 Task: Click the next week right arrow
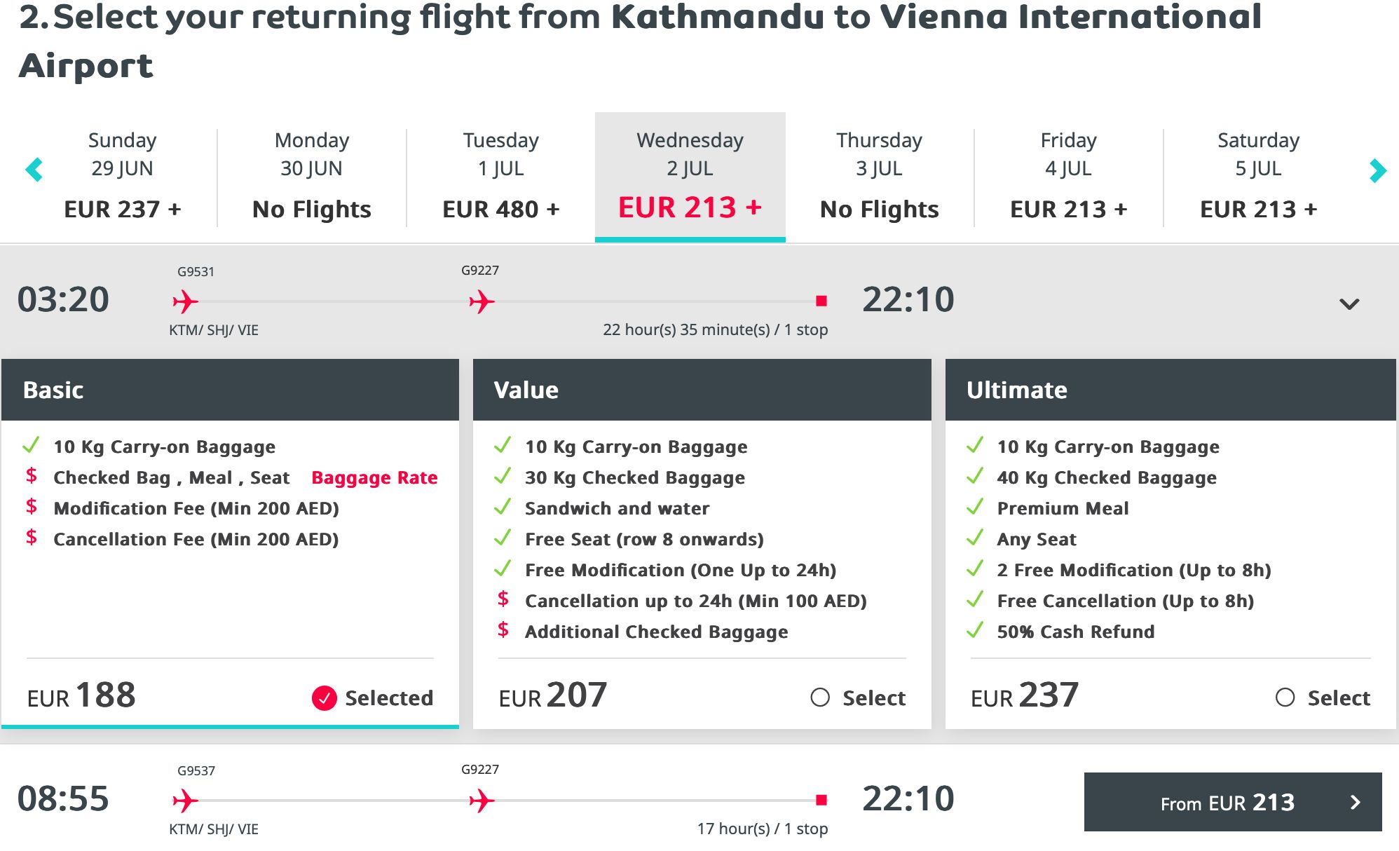click(1377, 170)
